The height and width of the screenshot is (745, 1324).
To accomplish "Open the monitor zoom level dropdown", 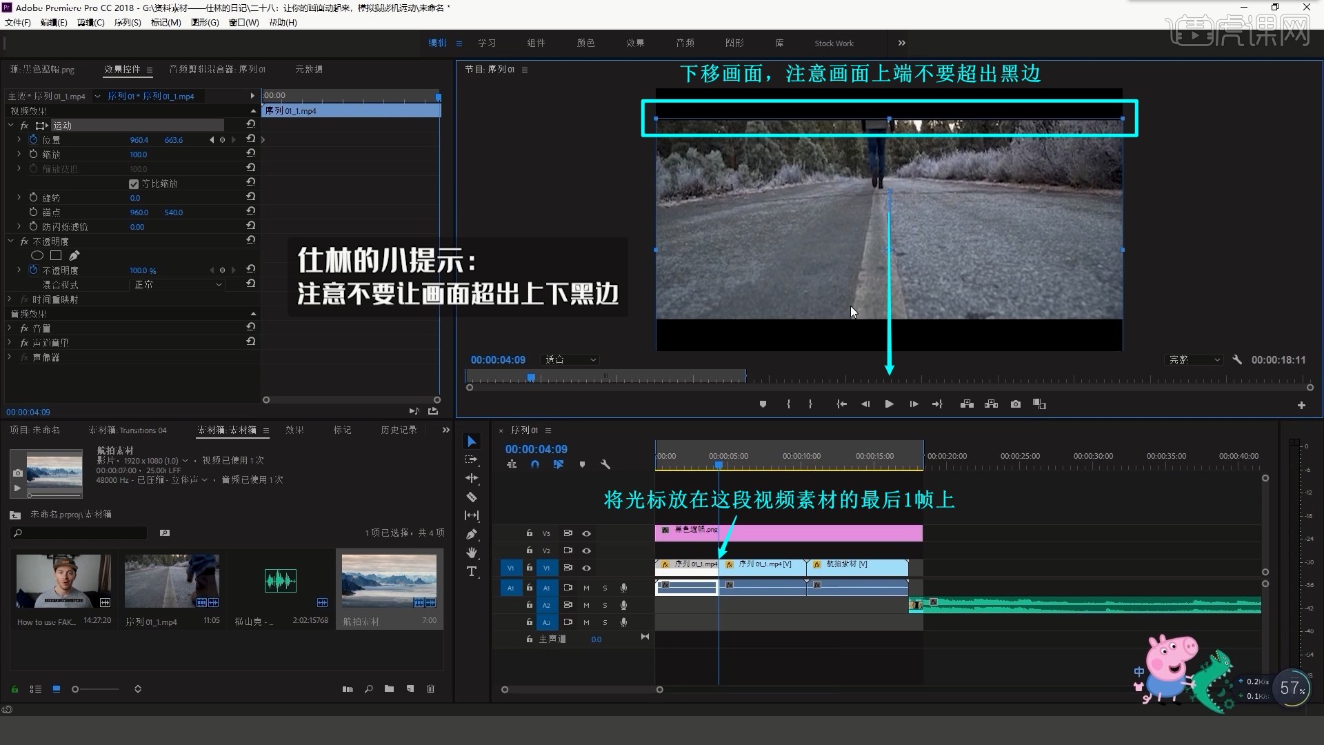I will (570, 360).
